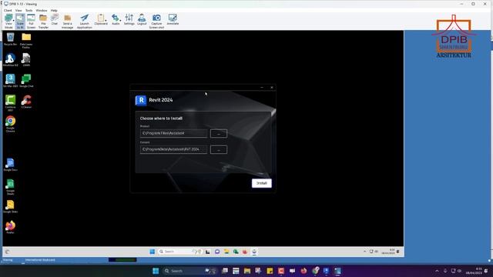Select the Google Docs desktop shortcut
The image size is (493, 277).
pyautogui.click(x=10, y=165)
